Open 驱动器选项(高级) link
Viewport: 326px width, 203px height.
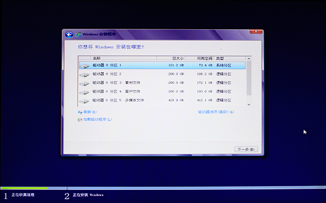pyautogui.click(x=216, y=112)
